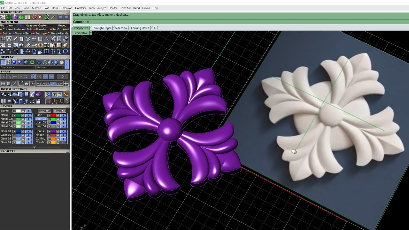
Task: Add a new viewport tab with the plus button
Action: coord(155,28)
